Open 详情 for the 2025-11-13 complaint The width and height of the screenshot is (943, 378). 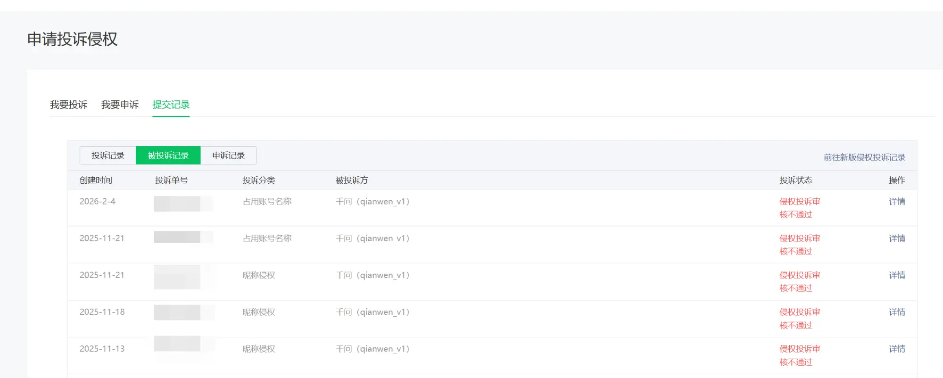897,349
